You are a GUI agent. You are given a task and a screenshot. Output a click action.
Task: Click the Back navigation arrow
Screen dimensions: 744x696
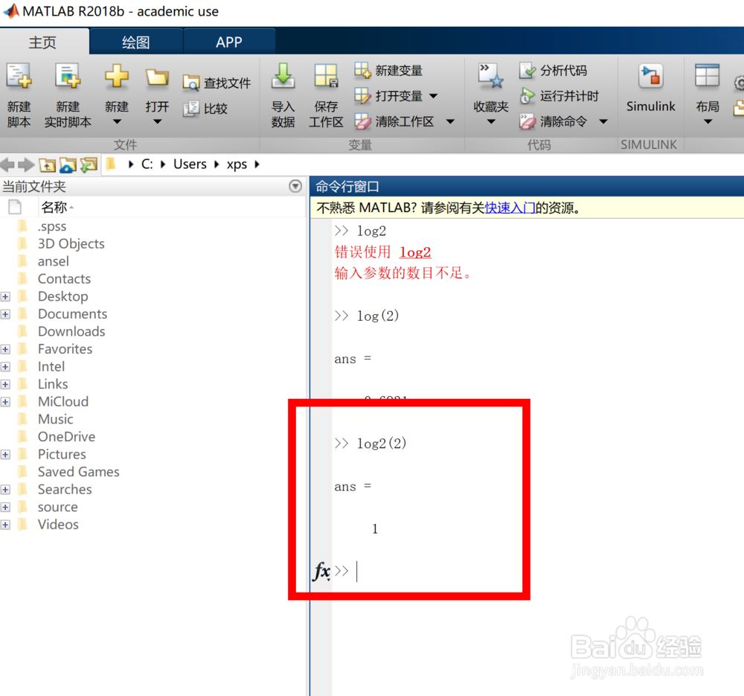(7, 165)
